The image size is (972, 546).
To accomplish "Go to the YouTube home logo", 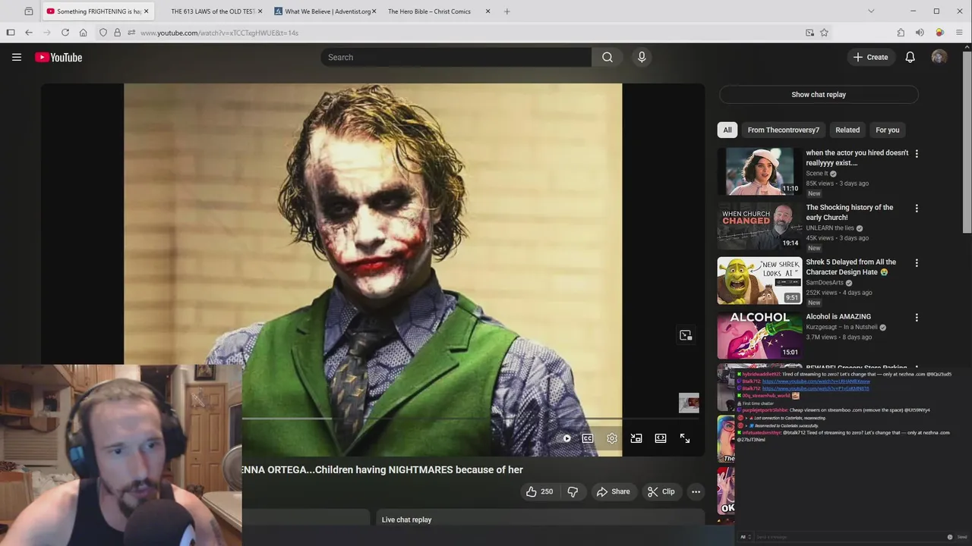I will (58, 58).
